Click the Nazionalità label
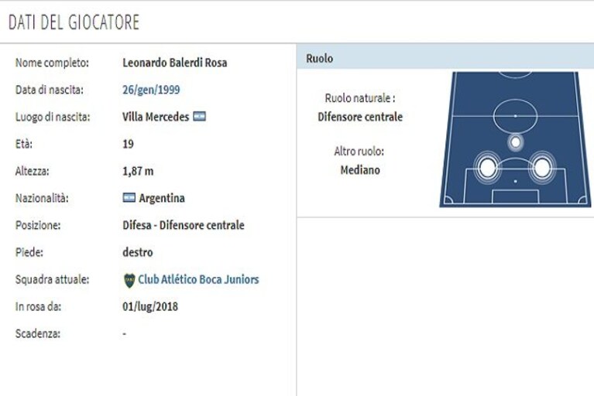 [x=42, y=198]
